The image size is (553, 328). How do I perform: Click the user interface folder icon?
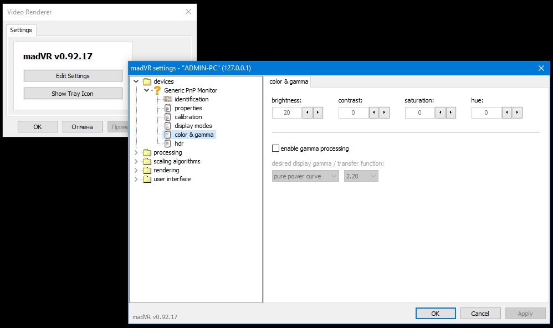point(147,179)
